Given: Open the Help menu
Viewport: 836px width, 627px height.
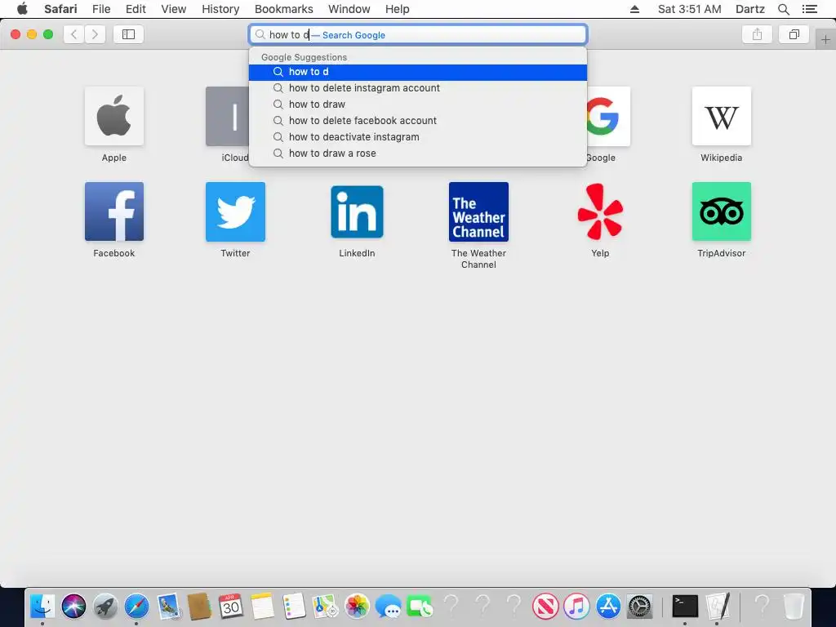Looking at the screenshot, I should 398,9.
